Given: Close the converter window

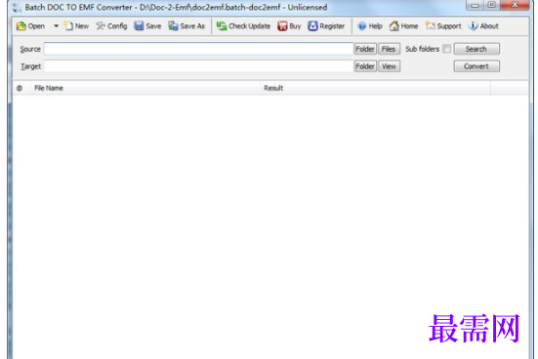Looking at the screenshot, I should 515,5.
